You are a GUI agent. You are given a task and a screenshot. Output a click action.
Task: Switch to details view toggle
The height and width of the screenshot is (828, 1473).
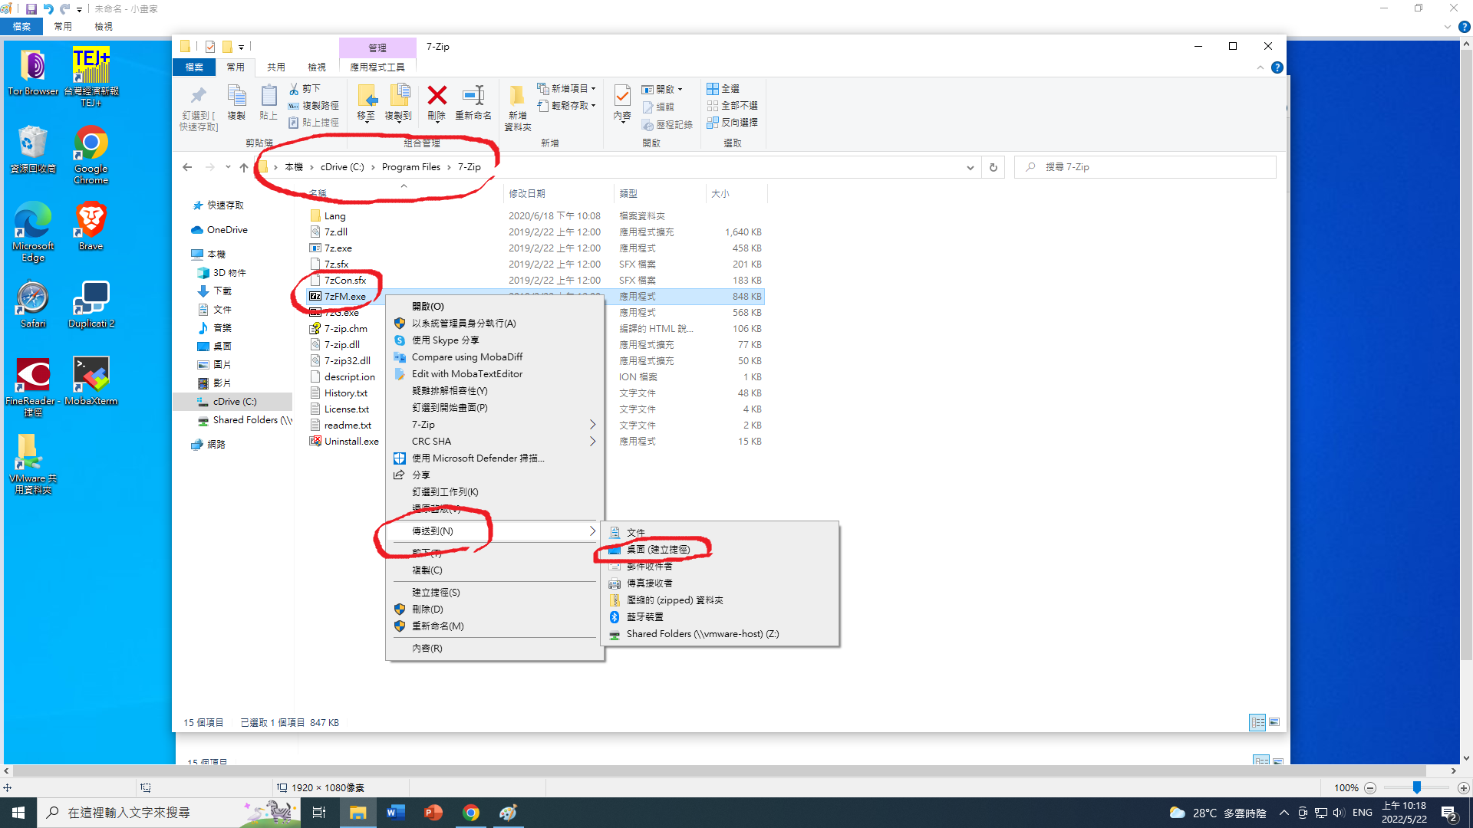[1257, 722]
